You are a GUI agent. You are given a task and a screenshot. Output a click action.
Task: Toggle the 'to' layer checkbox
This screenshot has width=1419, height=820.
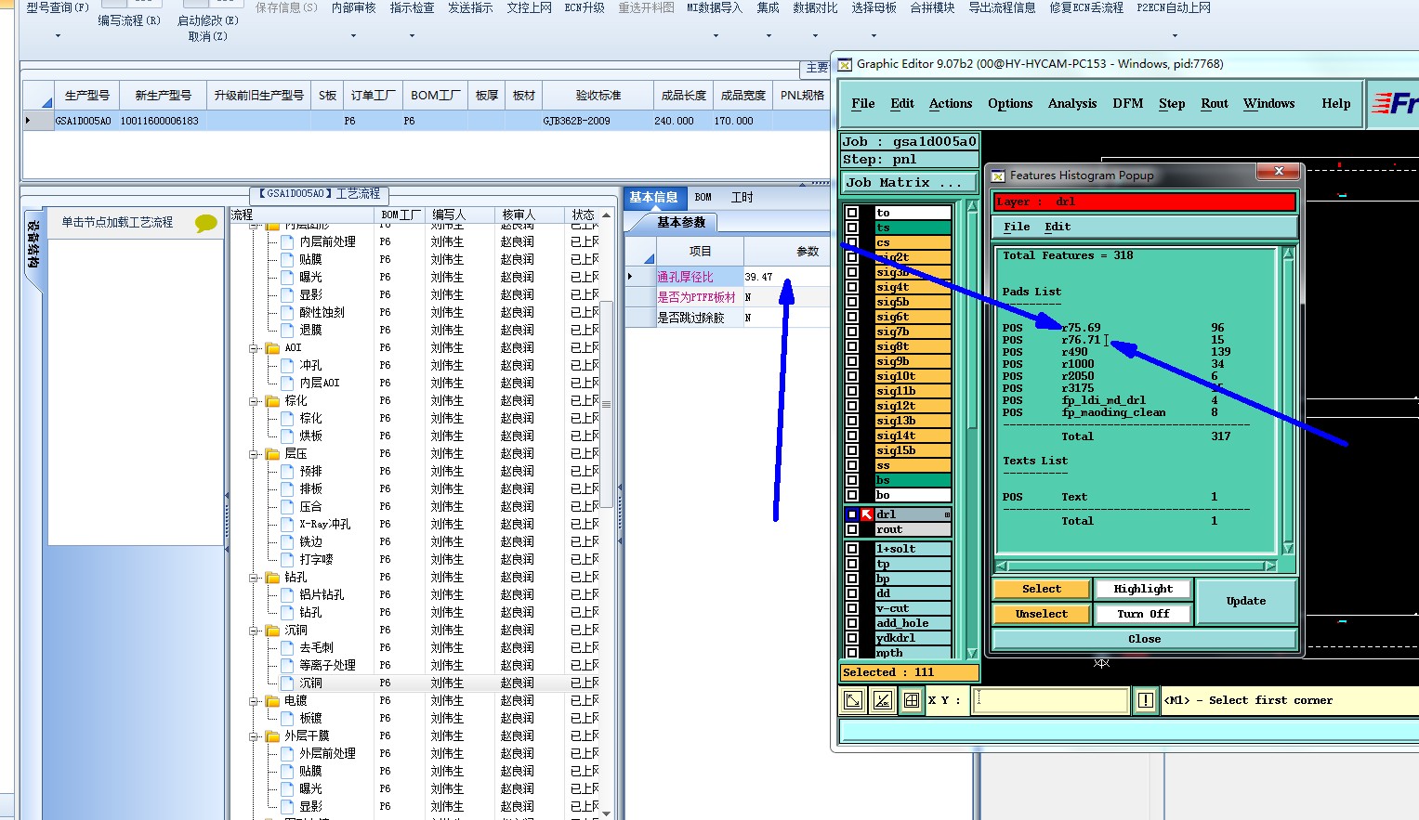click(852, 213)
